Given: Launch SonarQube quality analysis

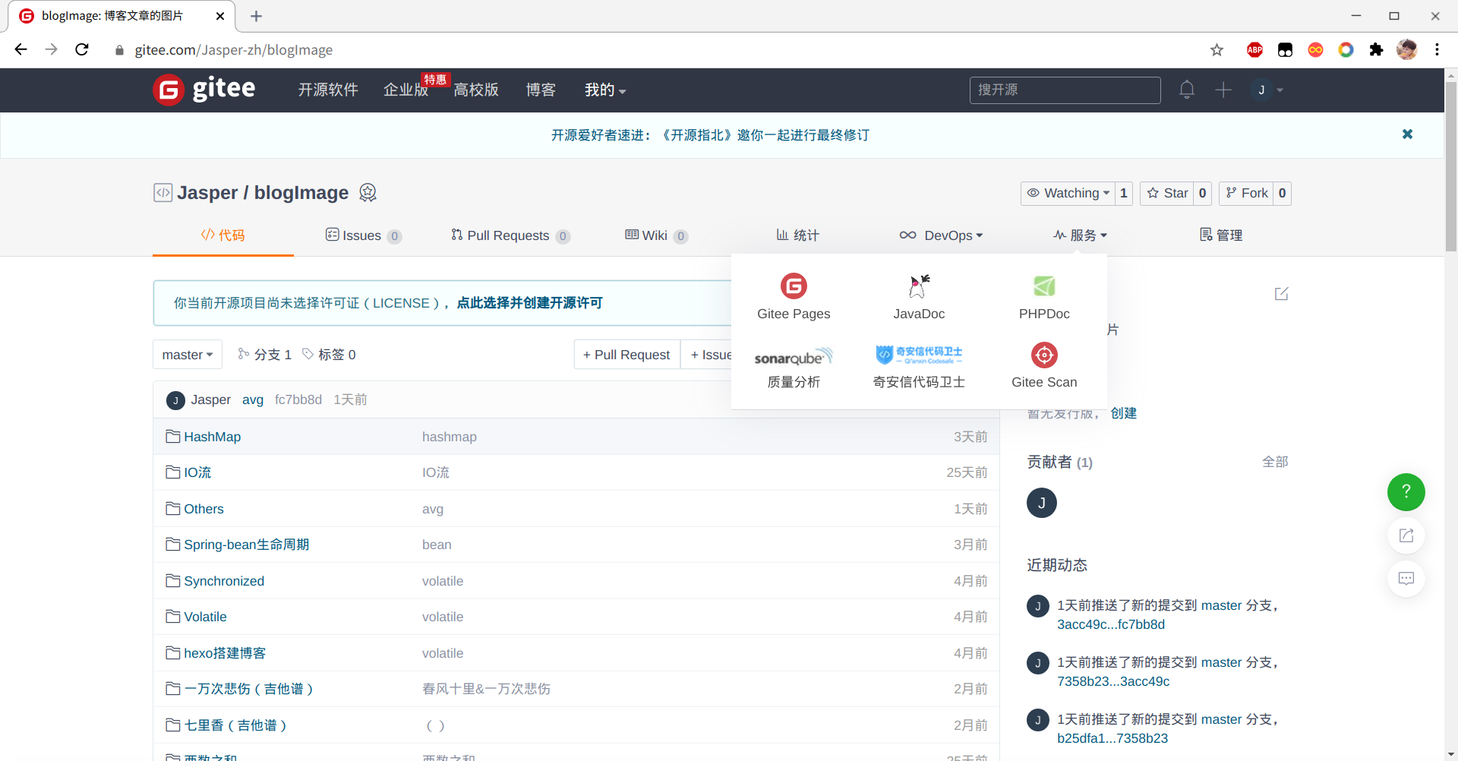Looking at the screenshot, I should 794,368.
